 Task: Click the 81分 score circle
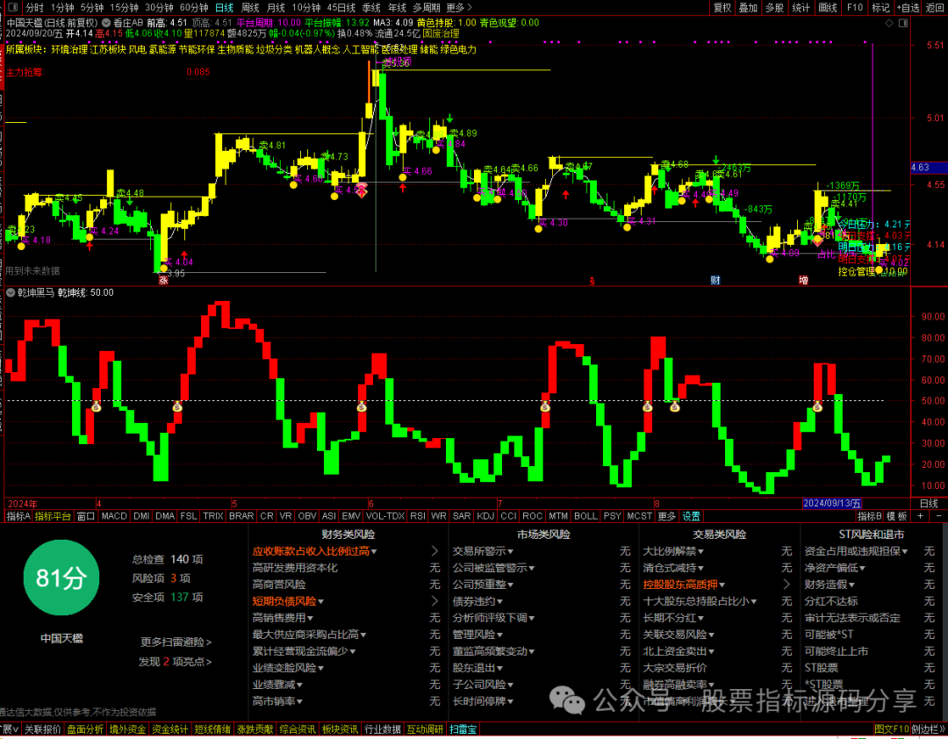(61, 578)
